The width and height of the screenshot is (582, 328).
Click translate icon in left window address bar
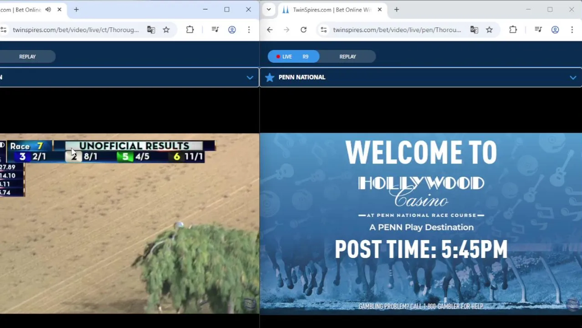click(151, 30)
